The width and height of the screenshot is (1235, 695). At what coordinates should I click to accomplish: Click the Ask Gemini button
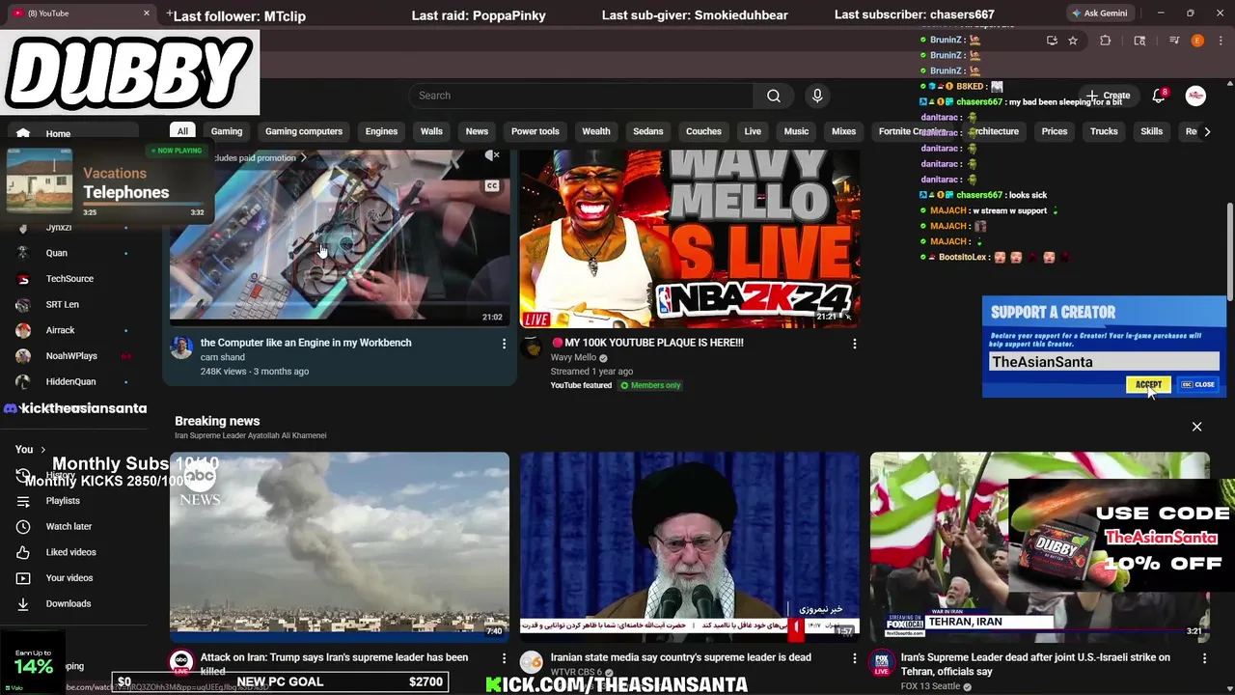[1098, 14]
